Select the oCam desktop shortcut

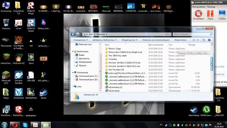pos(18,24)
